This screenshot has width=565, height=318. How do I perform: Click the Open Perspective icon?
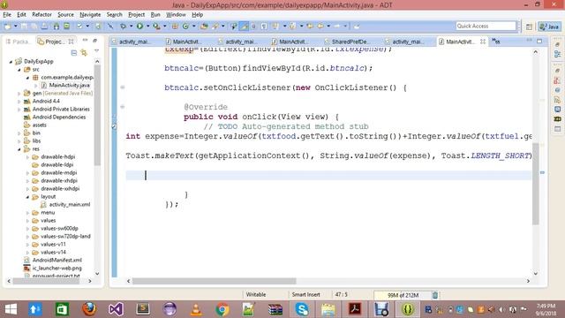point(529,26)
